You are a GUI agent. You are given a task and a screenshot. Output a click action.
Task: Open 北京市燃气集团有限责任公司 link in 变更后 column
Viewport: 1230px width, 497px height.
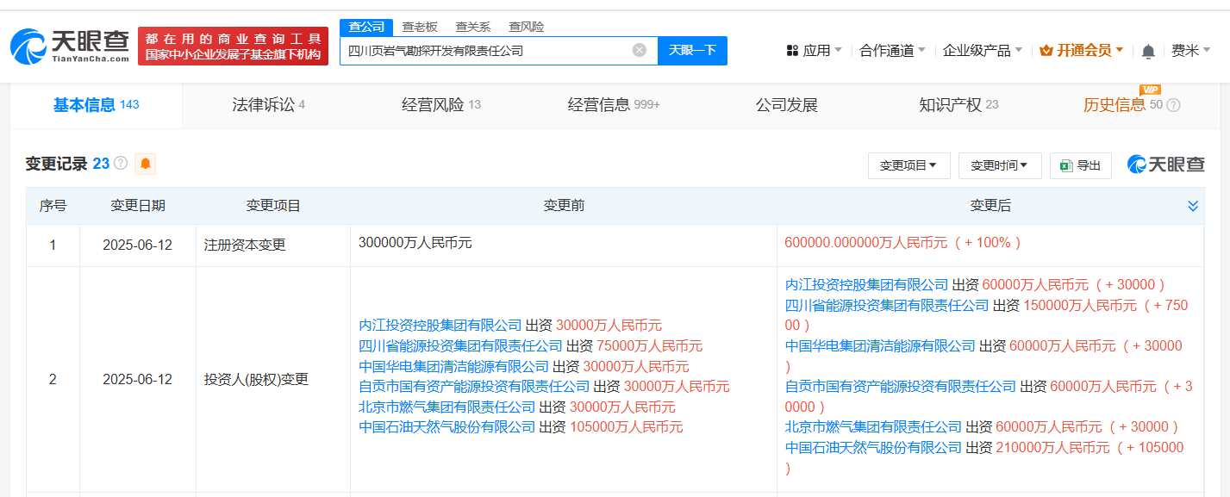(x=874, y=426)
